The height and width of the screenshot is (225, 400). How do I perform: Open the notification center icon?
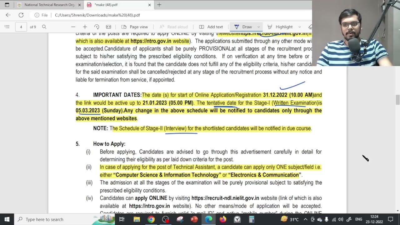(390, 219)
